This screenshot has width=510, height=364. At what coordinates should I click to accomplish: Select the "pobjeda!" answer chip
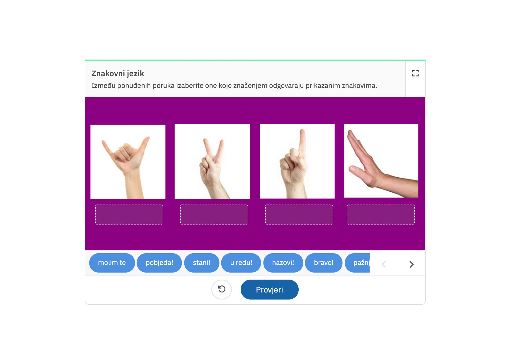(159, 263)
